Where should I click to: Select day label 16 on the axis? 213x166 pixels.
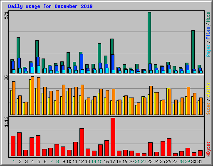[106, 161]
